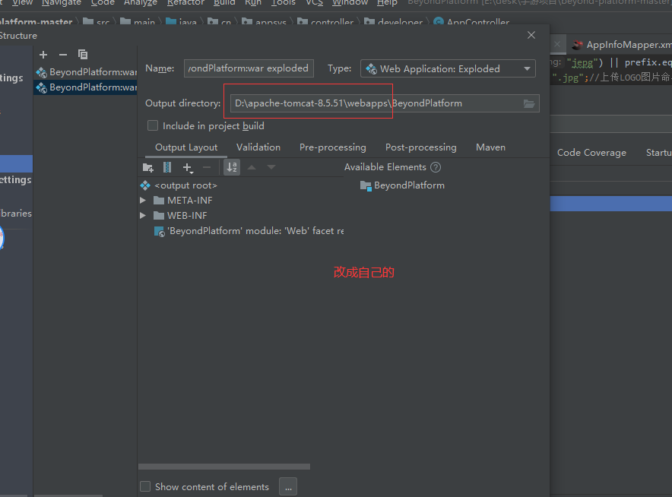Select 'BeyondPlatform' module Web facet resources
The image size is (672, 497).
(x=249, y=231)
